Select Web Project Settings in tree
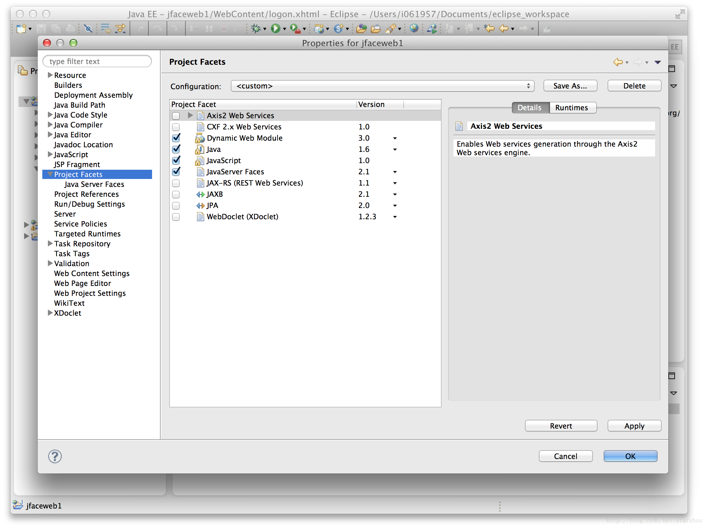The width and height of the screenshot is (706, 527). (x=90, y=293)
